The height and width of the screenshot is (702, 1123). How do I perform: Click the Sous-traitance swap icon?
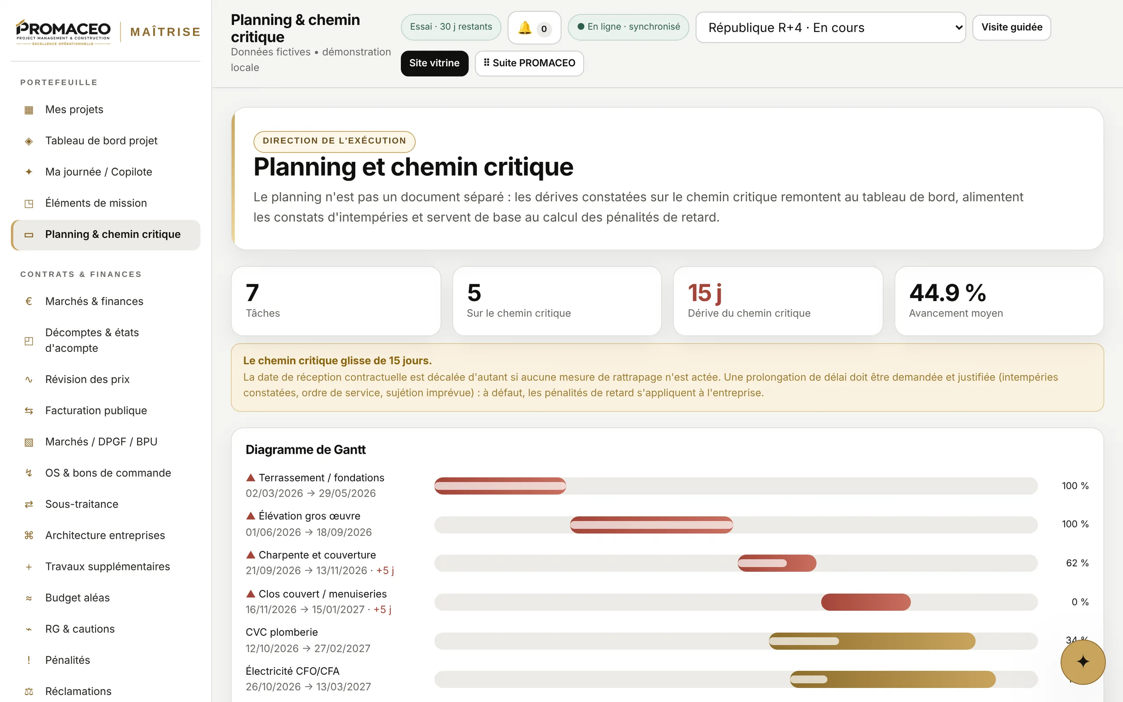(29, 504)
